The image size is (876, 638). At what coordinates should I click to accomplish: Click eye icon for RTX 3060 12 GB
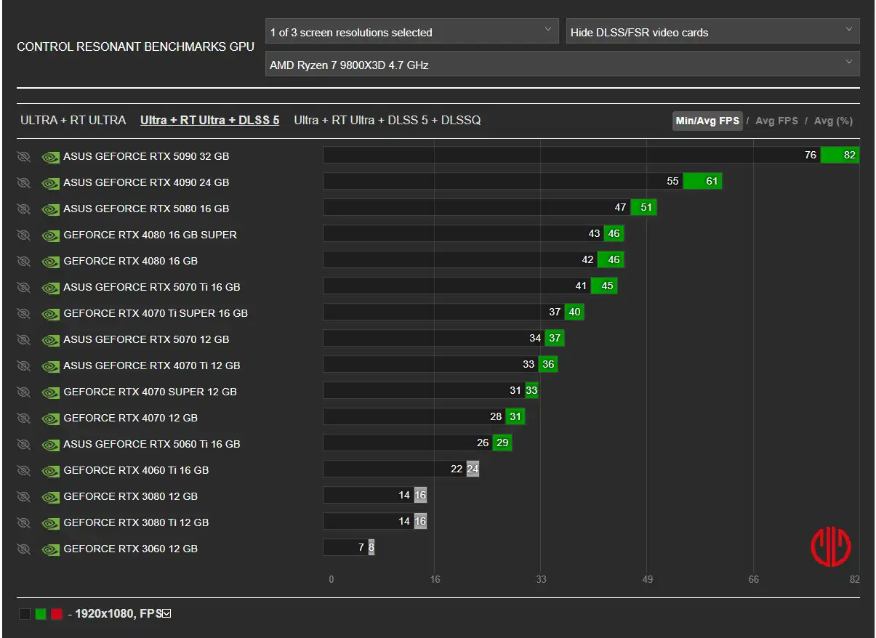pyautogui.click(x=23, y=549)
